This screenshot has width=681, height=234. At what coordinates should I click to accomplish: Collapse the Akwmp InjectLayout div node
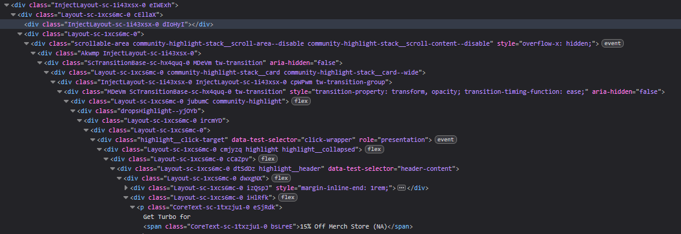pyautogui.click(x=33, y=54)
